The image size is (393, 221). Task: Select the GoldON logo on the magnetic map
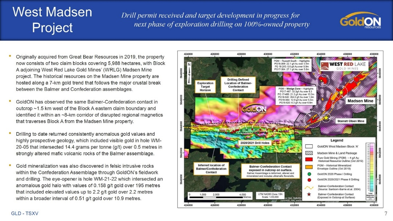click(x=254, y=109)
